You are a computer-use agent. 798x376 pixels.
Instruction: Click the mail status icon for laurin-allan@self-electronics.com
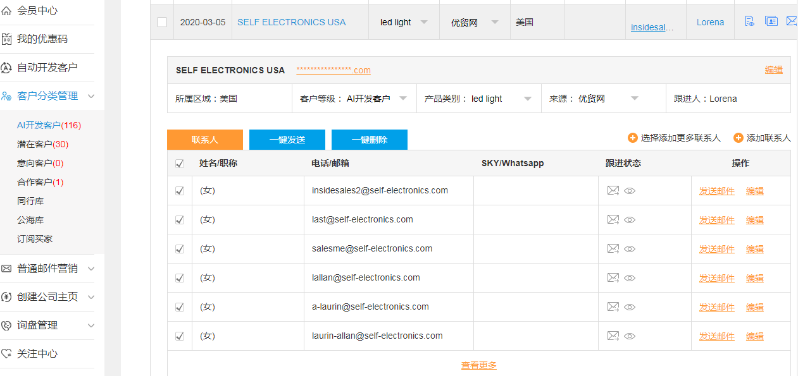tap(613, 336)
